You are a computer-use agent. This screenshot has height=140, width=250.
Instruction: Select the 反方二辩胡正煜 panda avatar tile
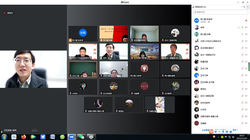[175, 34]
